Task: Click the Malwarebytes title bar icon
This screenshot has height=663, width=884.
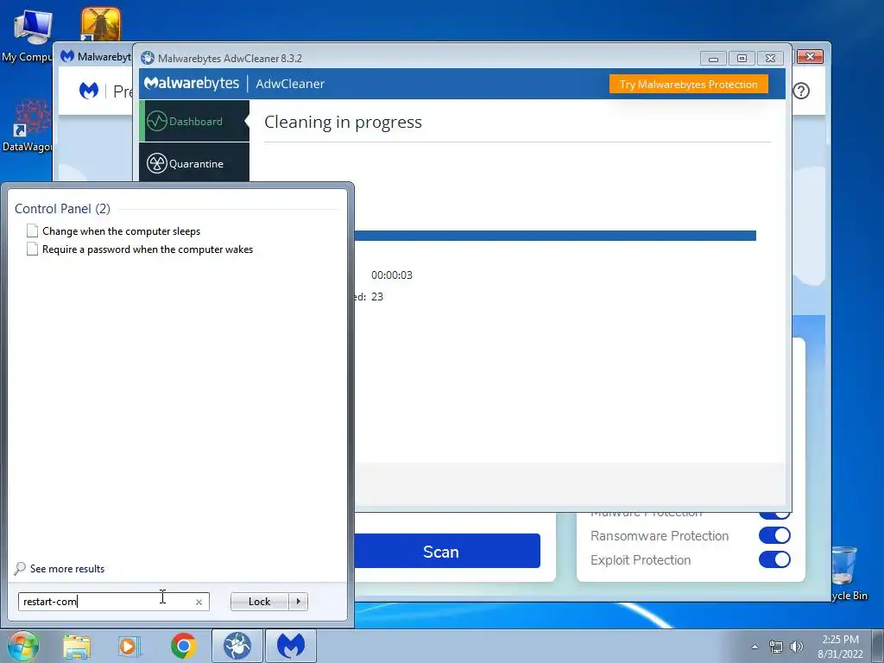Action: [x=67, y=56]
